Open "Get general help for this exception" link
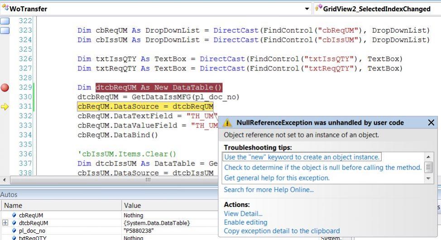Screen dimensions: 441x240 (277, 178)
